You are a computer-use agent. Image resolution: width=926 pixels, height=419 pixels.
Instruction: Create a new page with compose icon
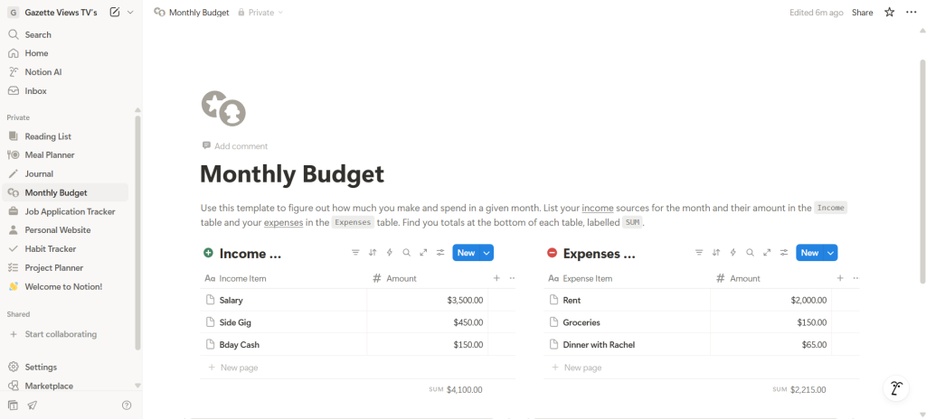tap(115, 13)
